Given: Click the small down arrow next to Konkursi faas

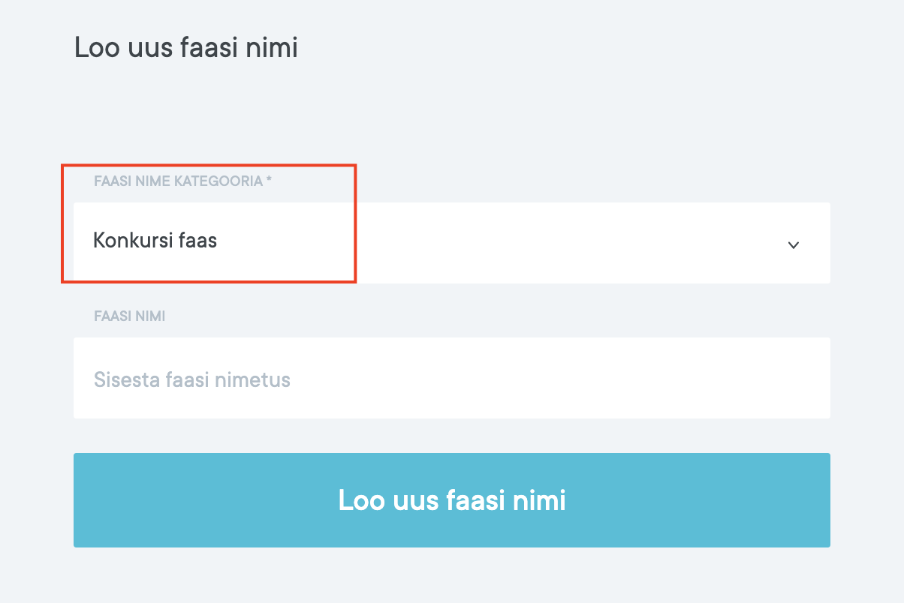Looking at the screenshot, I should pos(793,244).
